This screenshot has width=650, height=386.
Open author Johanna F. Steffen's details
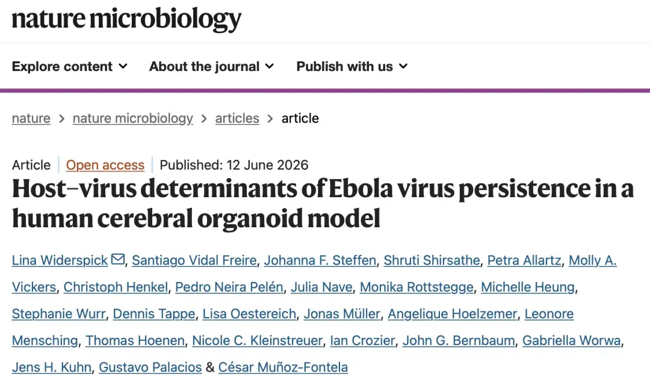[x=320, y=260]
